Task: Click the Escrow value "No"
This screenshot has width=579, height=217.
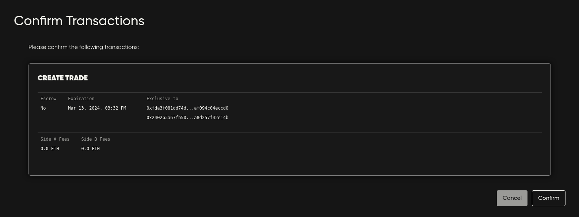Action: tap(43, 108)
